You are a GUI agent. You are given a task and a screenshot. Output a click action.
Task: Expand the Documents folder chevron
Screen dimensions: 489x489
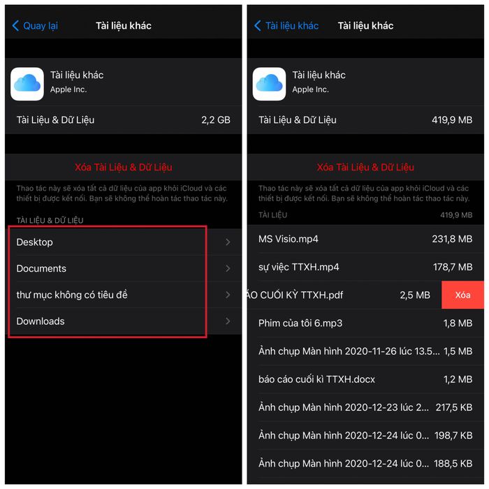coord(228,268)
